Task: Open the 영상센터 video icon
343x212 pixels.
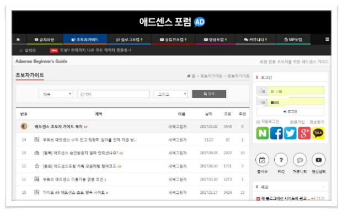Action: (319, 160)
